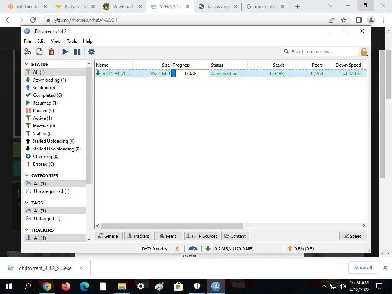Click the Add torrent link toolbar icon

click(x=28, y=52)
